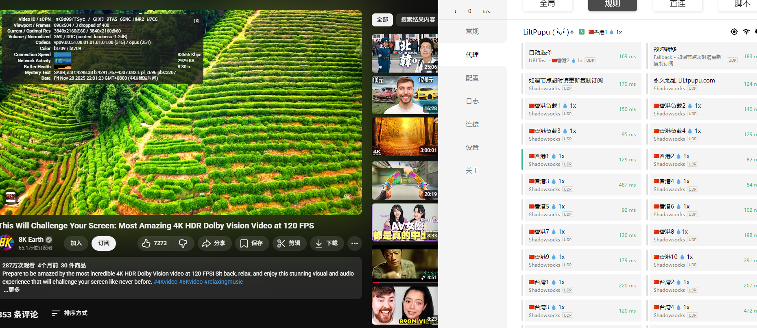Open the #relaxingmusic hashtag link
757x328 pixels.
223,282
